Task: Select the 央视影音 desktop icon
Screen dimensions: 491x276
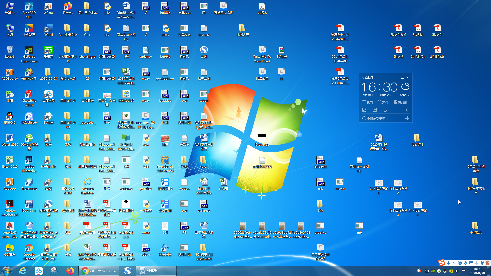Action: tap(29, 30)
